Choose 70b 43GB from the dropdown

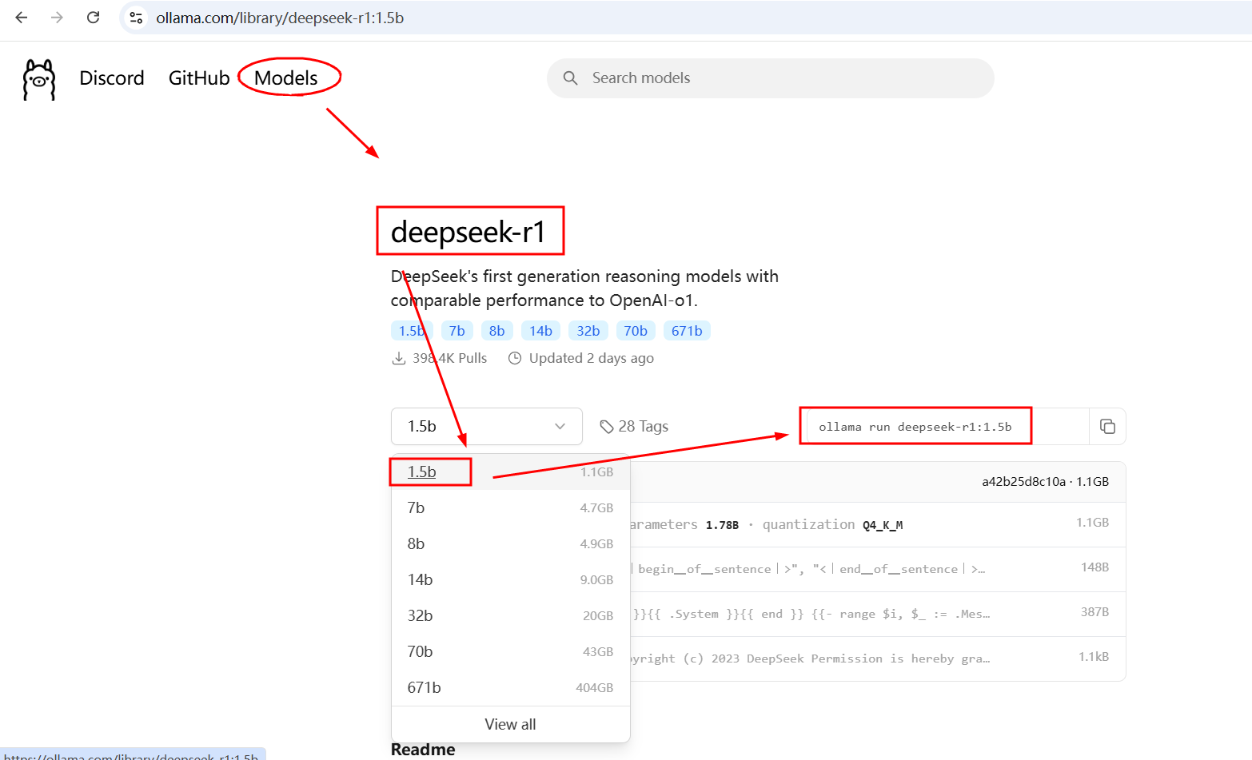click(511, 651)
